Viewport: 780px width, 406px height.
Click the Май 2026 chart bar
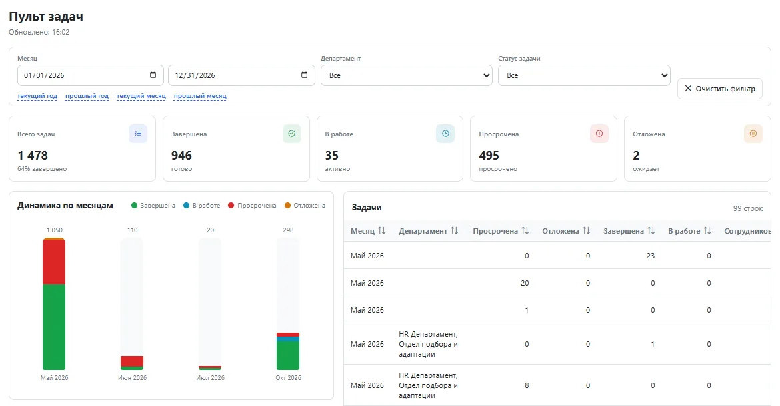[54, 304]
